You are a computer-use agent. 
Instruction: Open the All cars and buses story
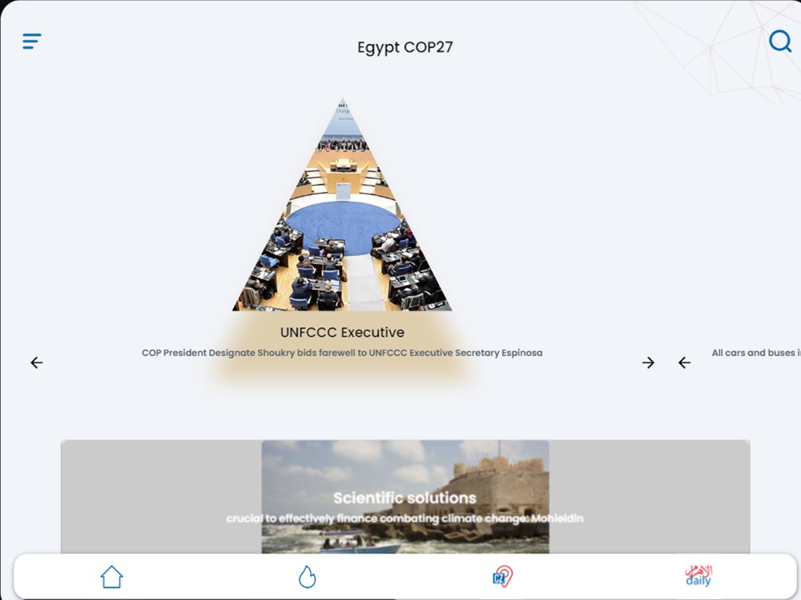tap(756, 353)
